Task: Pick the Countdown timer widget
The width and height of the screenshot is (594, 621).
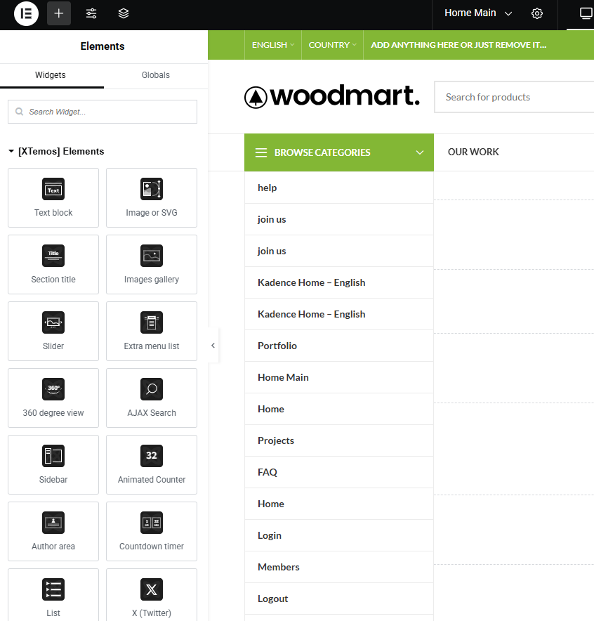Action: click(152, 531)
